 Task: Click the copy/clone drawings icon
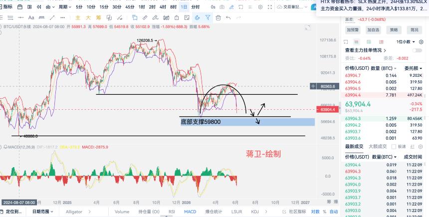pos(135,18)
